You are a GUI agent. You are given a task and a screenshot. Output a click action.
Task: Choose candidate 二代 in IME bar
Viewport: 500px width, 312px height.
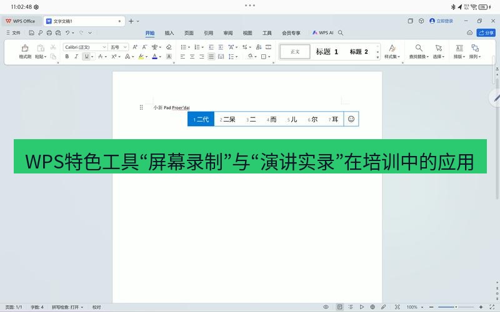[201, 119]
